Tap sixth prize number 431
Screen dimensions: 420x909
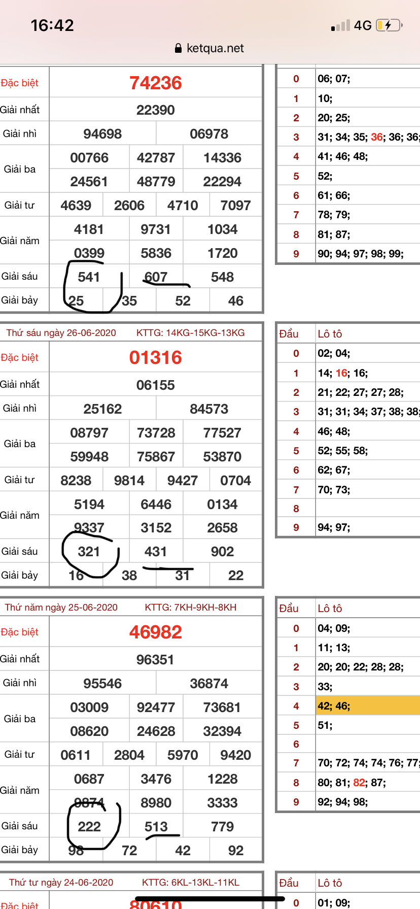[x=156, y=552]
